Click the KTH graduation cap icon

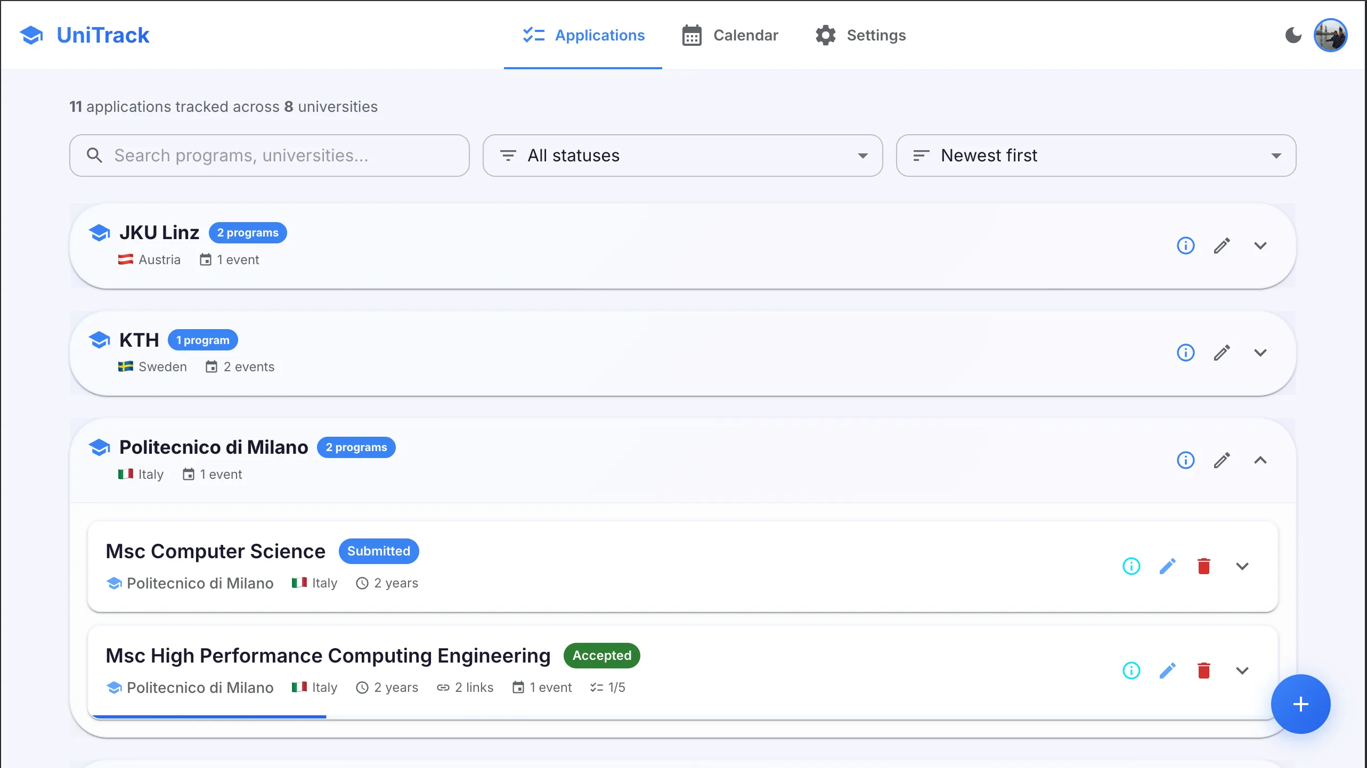(x=100, y=340)
